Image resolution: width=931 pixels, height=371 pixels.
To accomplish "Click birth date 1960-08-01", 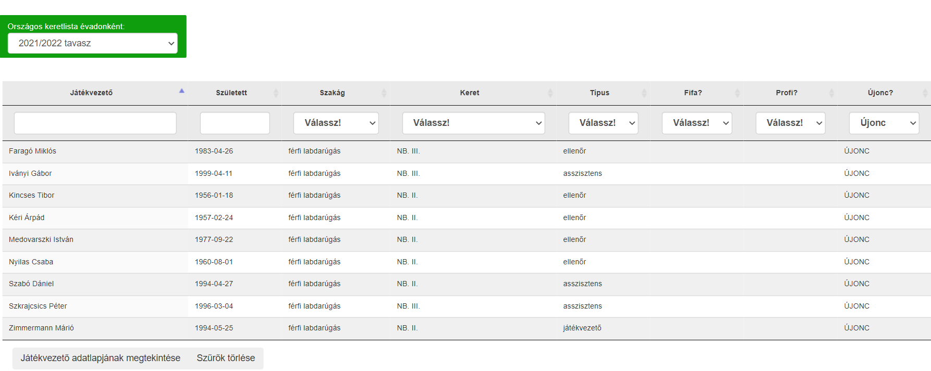I will 214,262.
